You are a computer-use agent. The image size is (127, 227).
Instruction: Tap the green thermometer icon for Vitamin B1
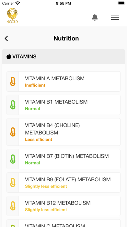(13, 105)
